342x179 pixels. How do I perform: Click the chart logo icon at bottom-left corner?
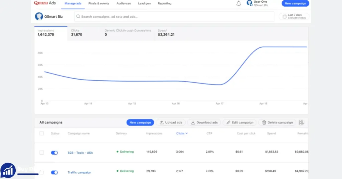(8, 171)
